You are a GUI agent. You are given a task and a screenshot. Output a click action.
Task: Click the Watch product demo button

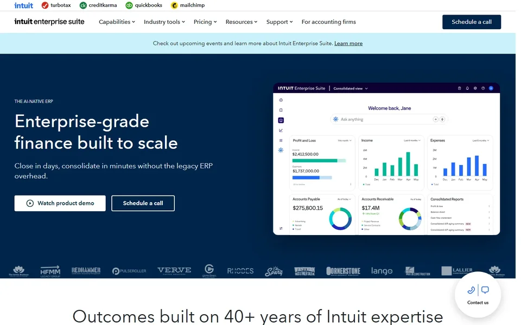pyautogui.click(x=60, y=203)
